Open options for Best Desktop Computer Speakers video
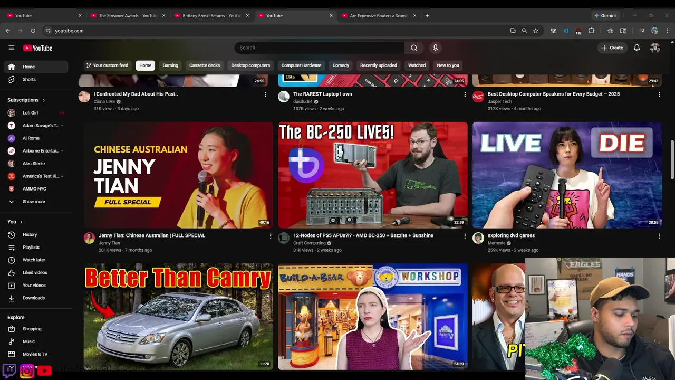 [x=659, y=94]
